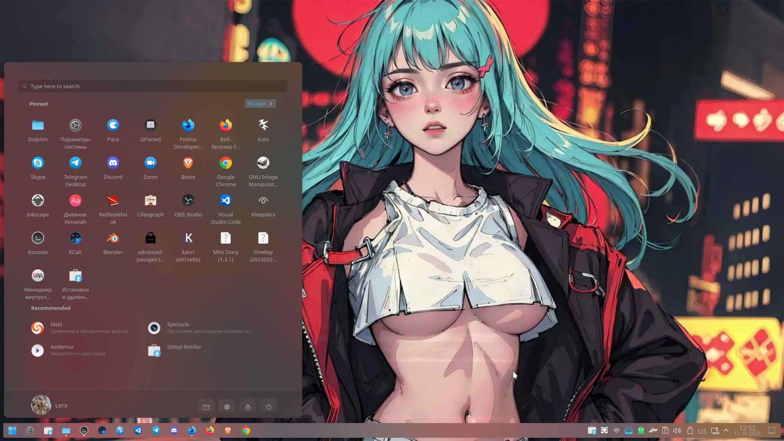This screenshot has height=441, width=784.
Task: Open Spectacle from Recommended list
Action: (x=154, y=328)
